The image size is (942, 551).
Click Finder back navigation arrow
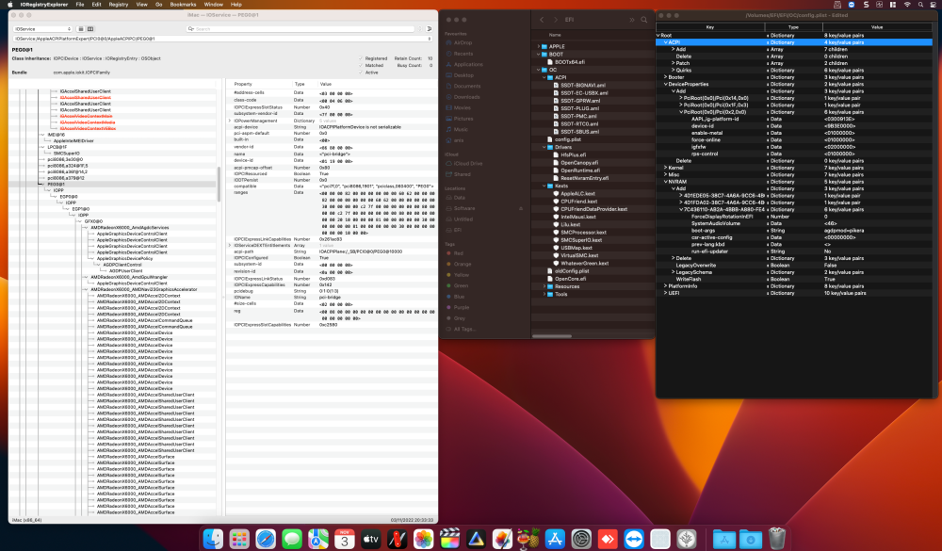pos(542,20)
